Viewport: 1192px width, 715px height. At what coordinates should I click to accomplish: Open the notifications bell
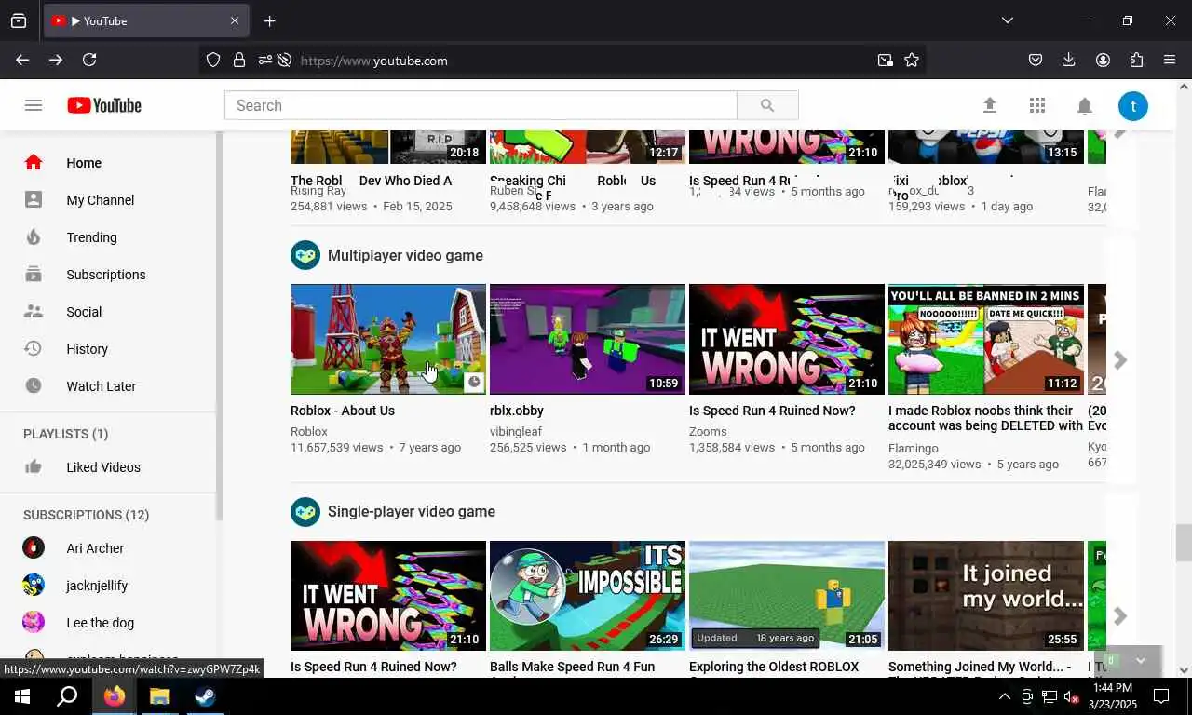coord(1085,106)
